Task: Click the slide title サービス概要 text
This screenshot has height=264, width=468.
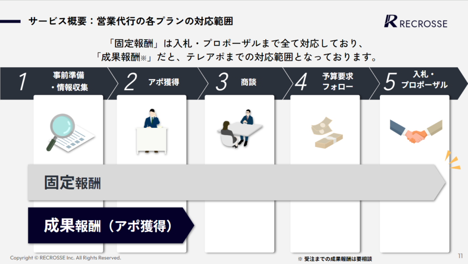Action: coord(130,21)
